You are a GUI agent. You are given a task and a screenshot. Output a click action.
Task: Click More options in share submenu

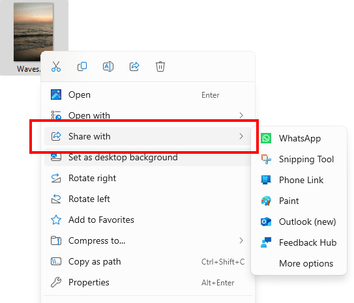pos(306,263)
